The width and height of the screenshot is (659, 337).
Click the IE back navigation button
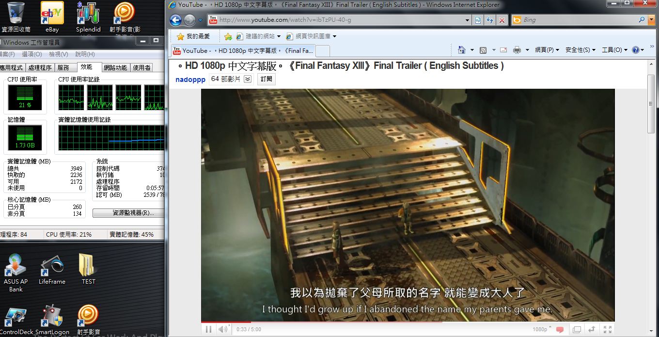click(x=175, y=20)
